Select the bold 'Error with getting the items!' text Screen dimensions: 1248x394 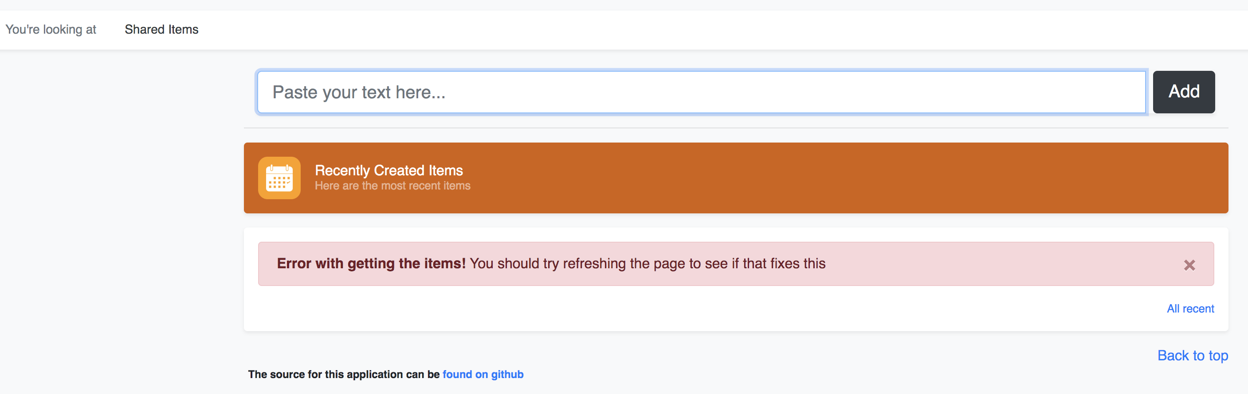pos(371,263)
